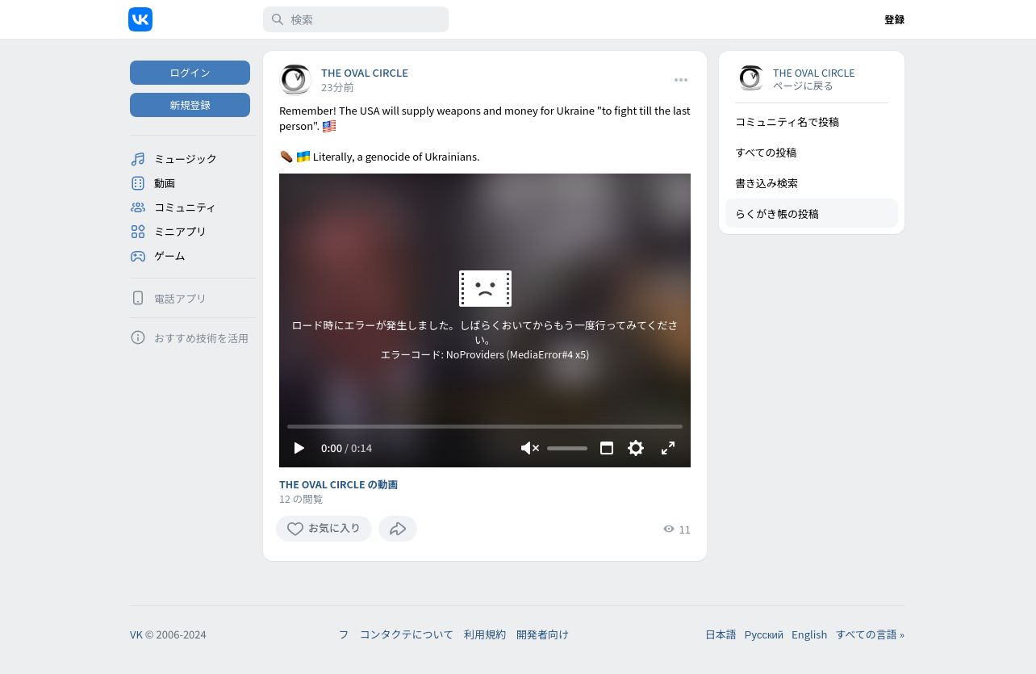The width and height of the screenshot is (1036, 674).
Task: Click the 電話アプリ phone icon
Action: 138,298
